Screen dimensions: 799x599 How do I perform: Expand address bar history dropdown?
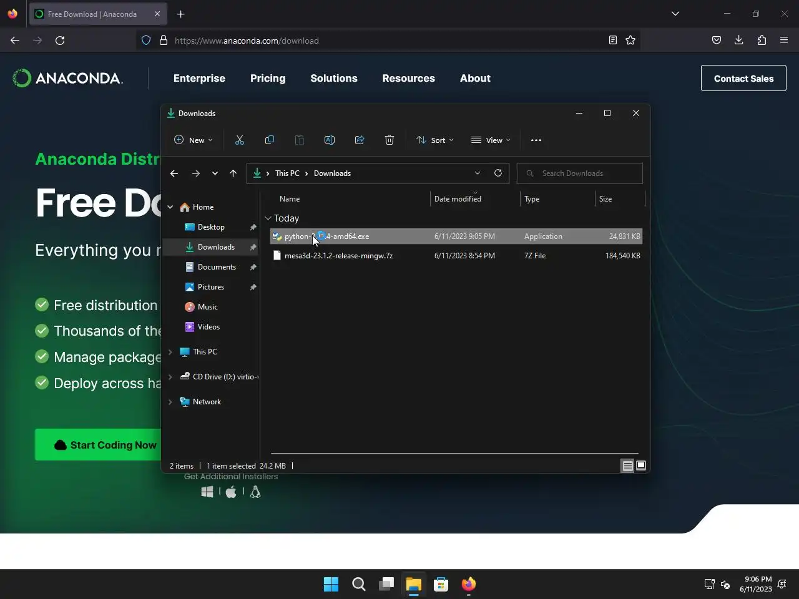[x=478, y=173]
